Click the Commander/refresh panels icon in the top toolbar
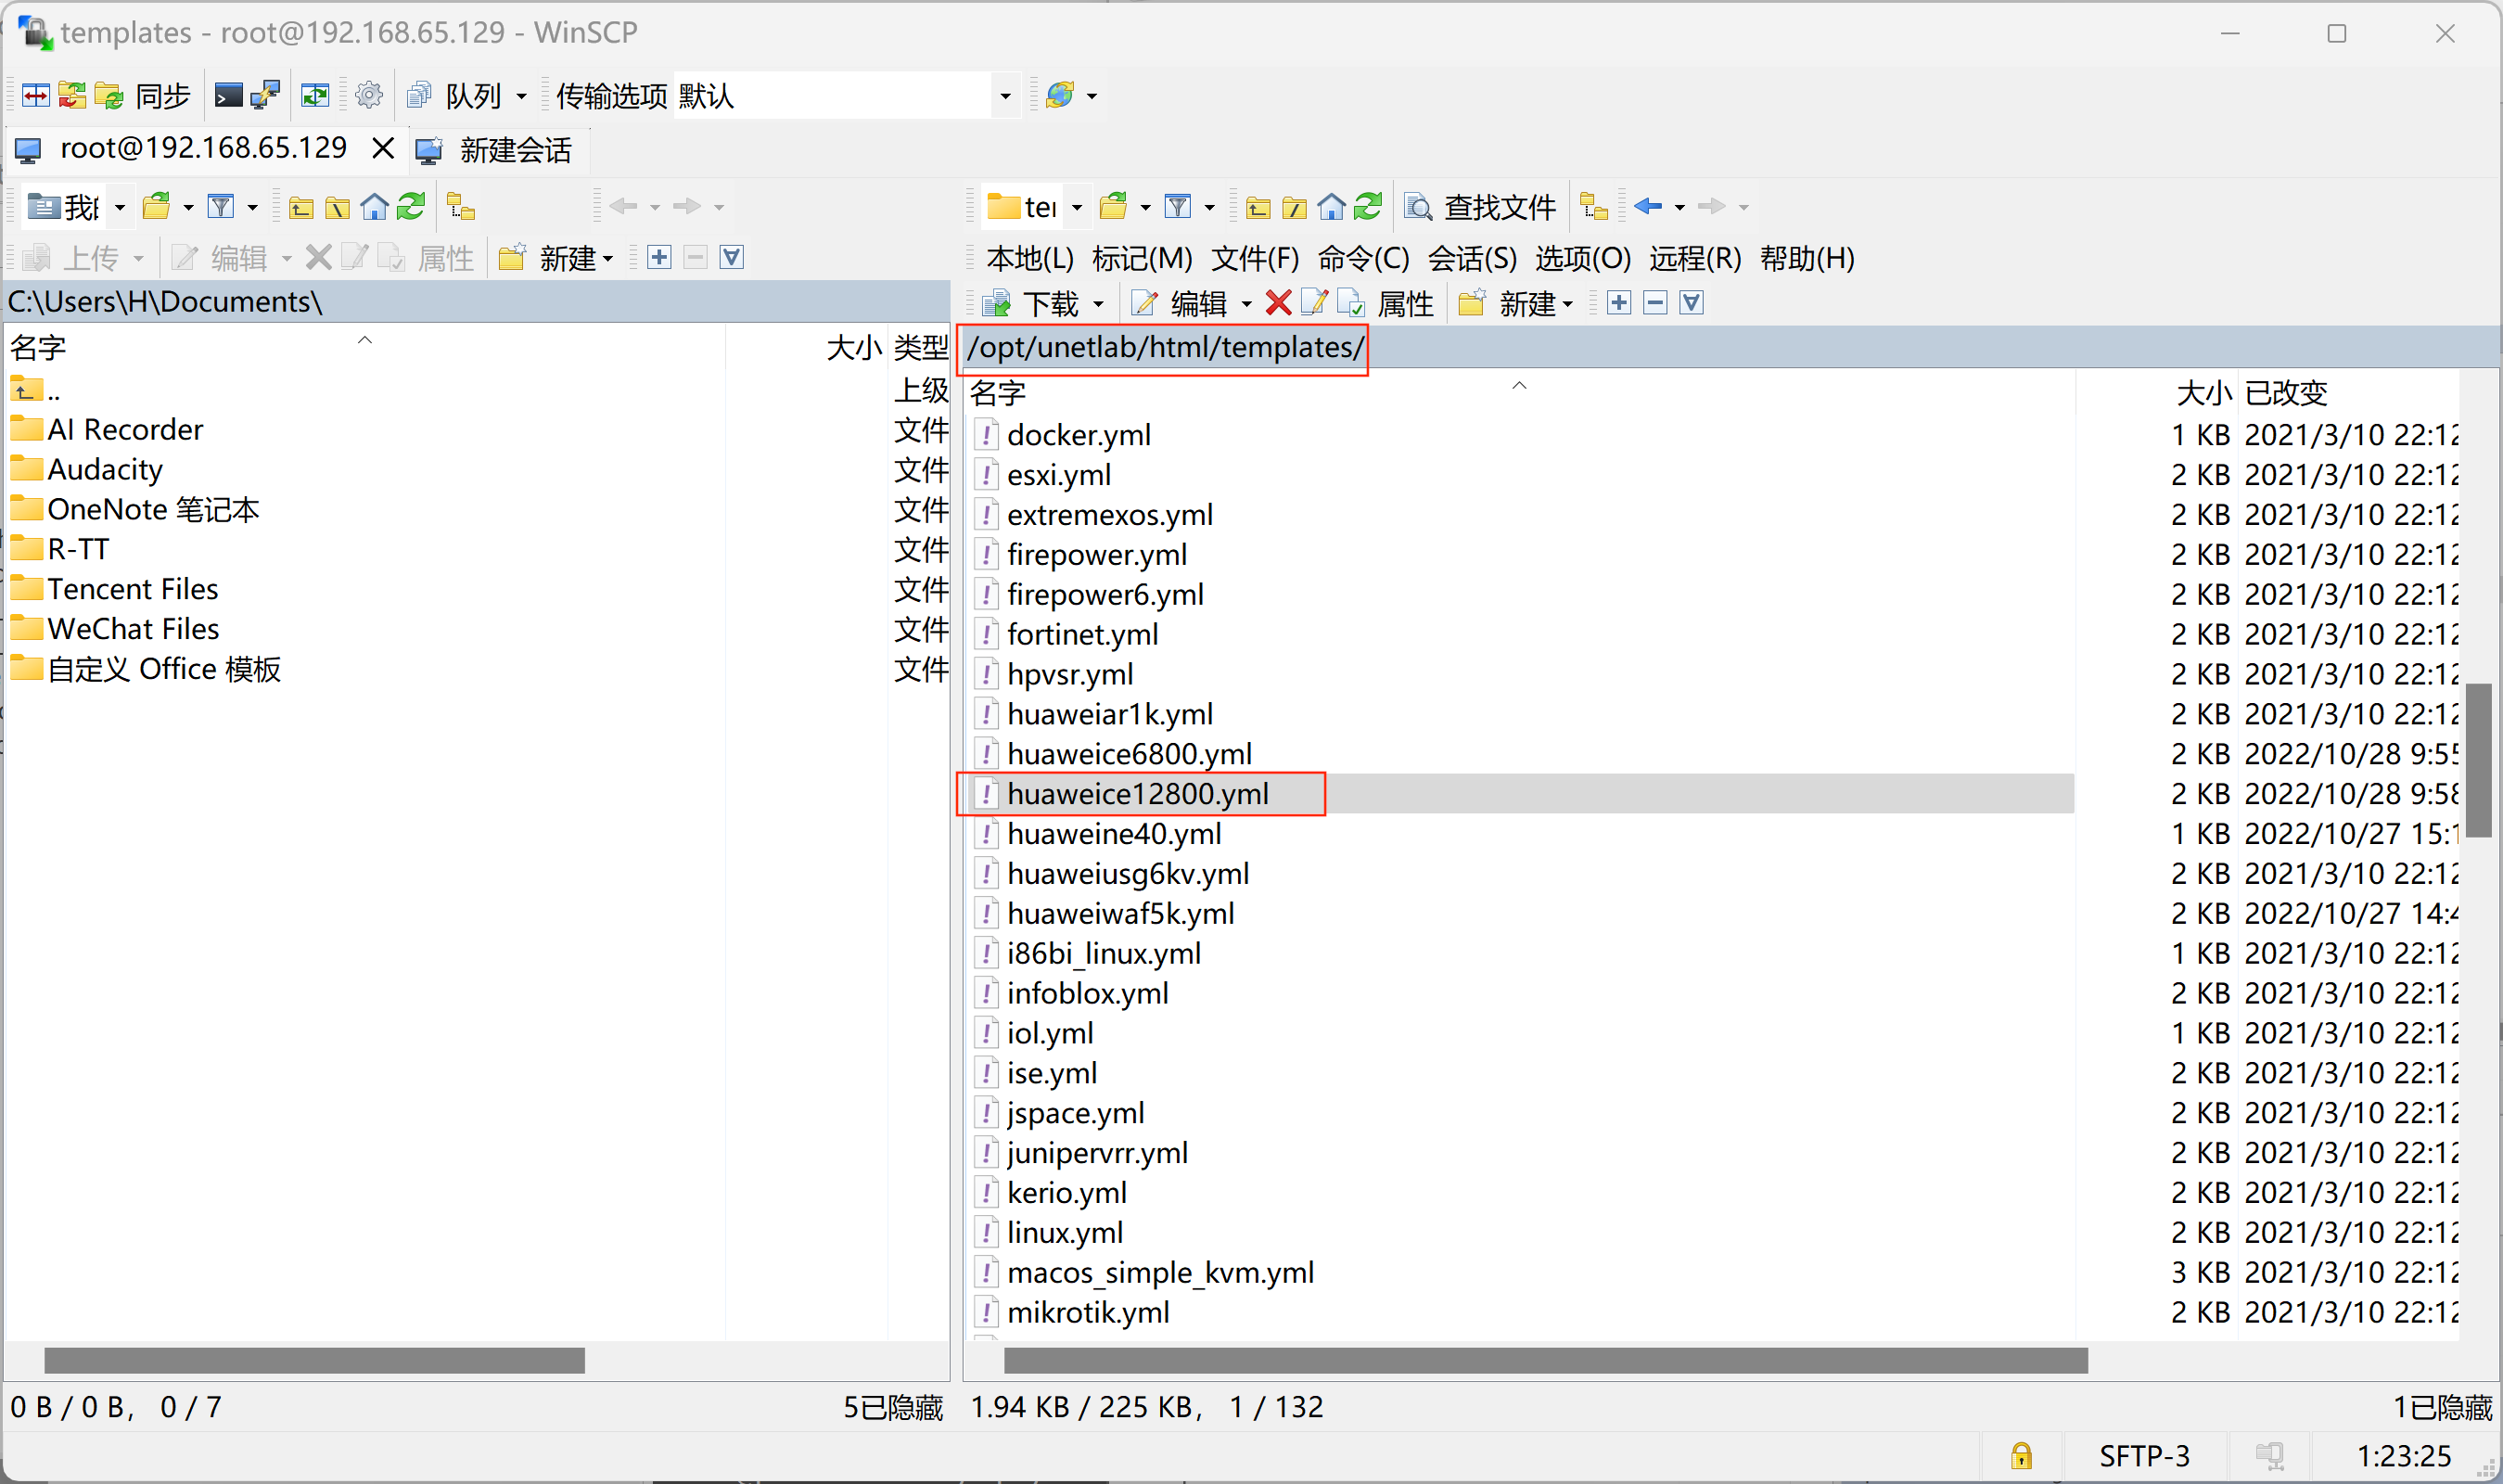2503x1484 pixels. [315, 95]
